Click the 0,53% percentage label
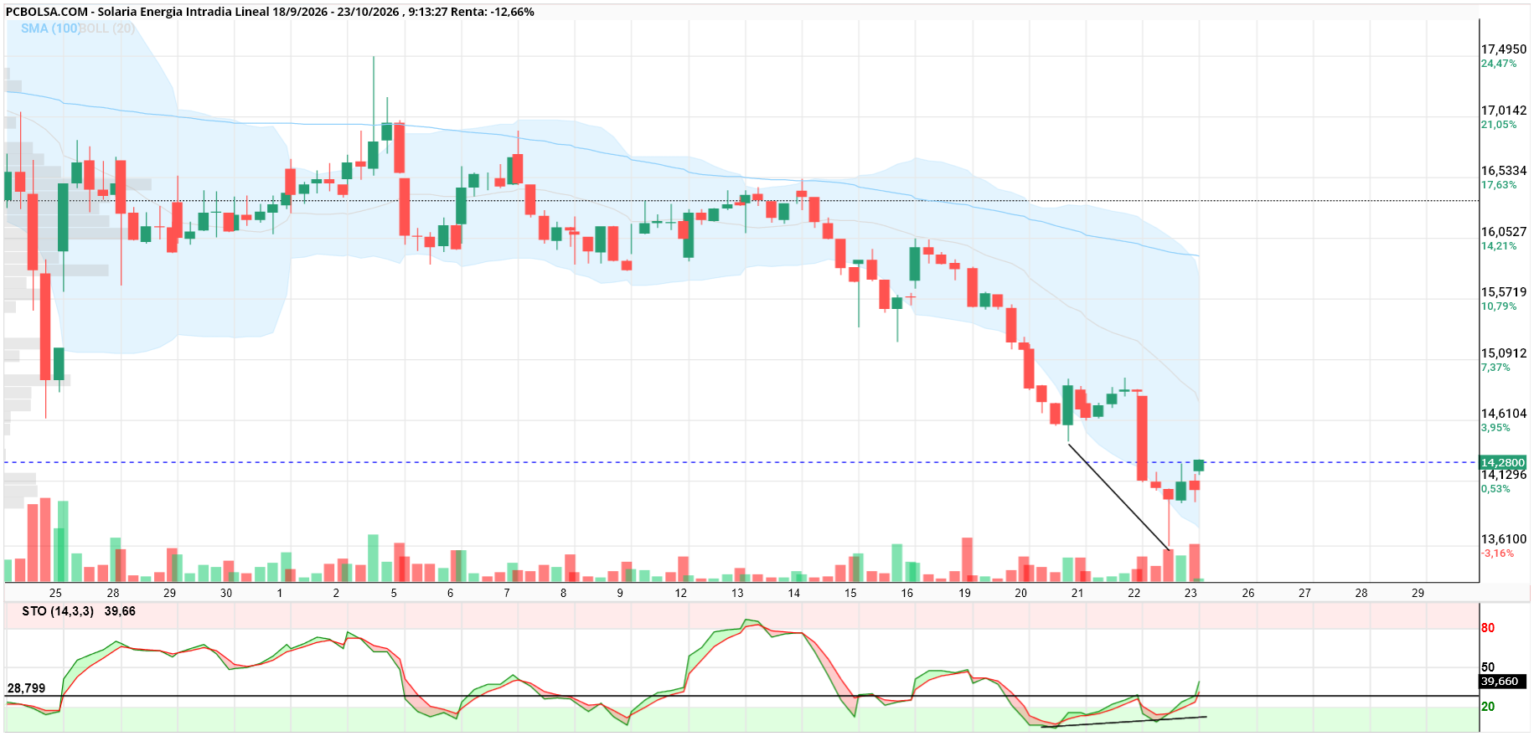The height and width of the screenshot is (736, 1534). point(1495,489)
